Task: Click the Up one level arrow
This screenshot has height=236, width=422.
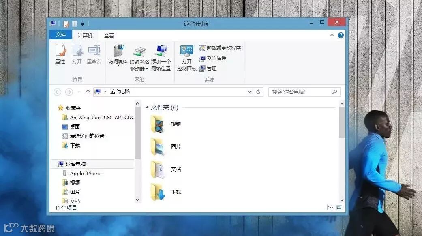Action: 88,92
